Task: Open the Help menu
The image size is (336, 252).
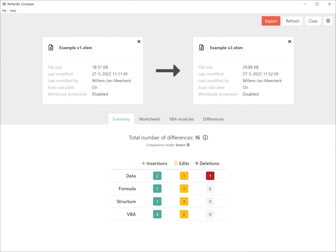Action: 13,10
